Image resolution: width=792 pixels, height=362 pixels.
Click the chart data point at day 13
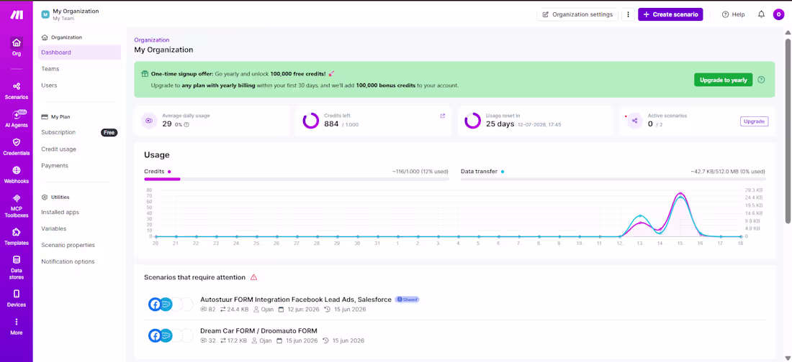point(640,216)
